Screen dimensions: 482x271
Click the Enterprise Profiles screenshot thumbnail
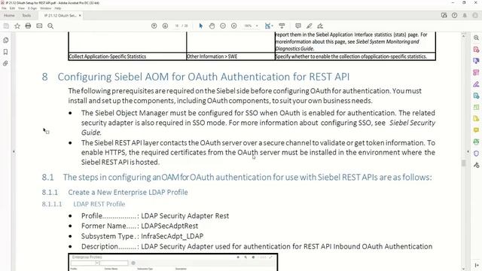(x=172, y=262)
